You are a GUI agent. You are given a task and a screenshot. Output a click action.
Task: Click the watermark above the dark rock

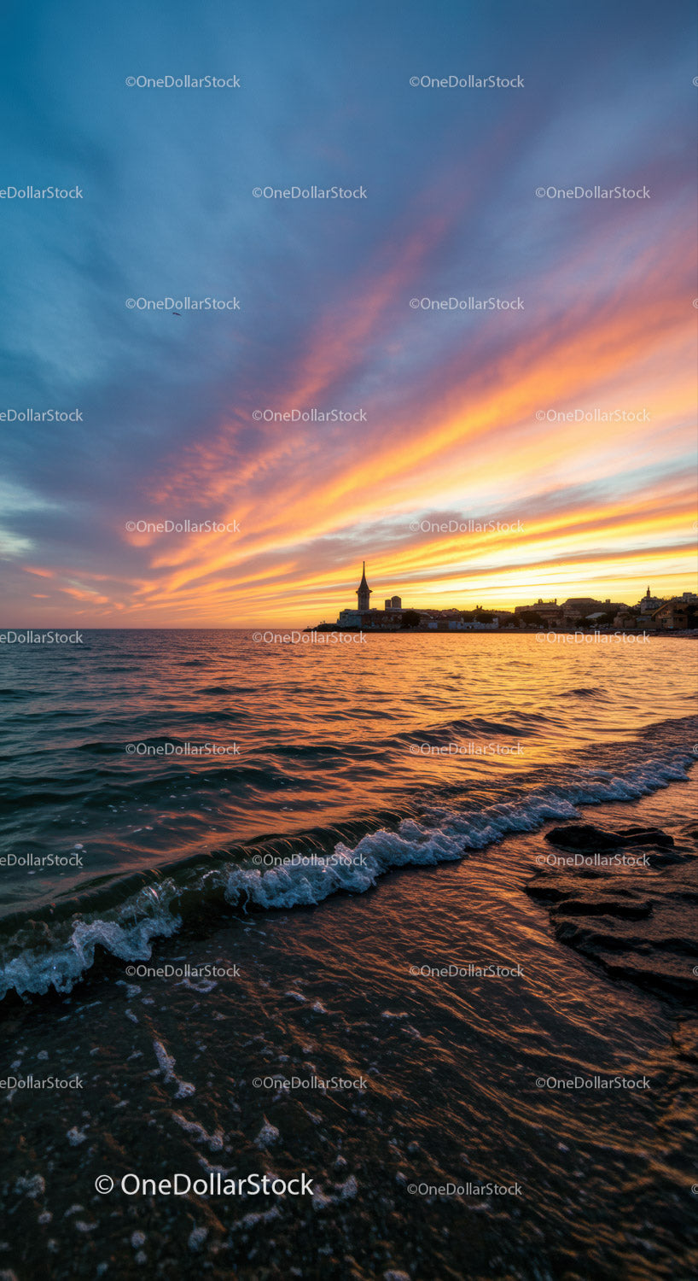coord(592,860)
